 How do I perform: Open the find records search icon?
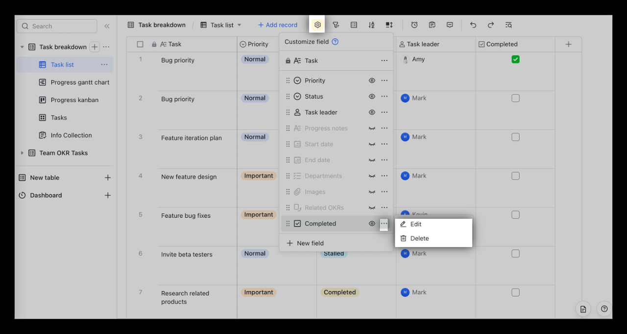508,25
